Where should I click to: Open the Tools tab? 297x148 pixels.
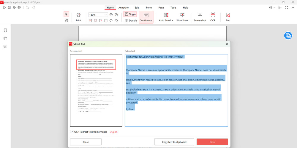coord(173,8)
